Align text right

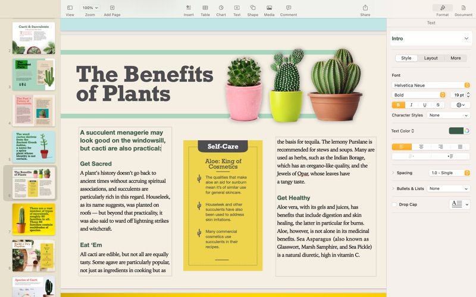pos(441,147)
